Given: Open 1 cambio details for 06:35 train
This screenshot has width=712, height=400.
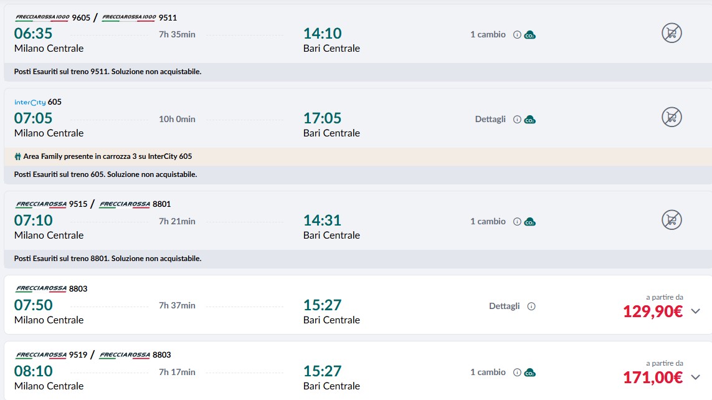Looking at the screenshot, I should point(488,34).
